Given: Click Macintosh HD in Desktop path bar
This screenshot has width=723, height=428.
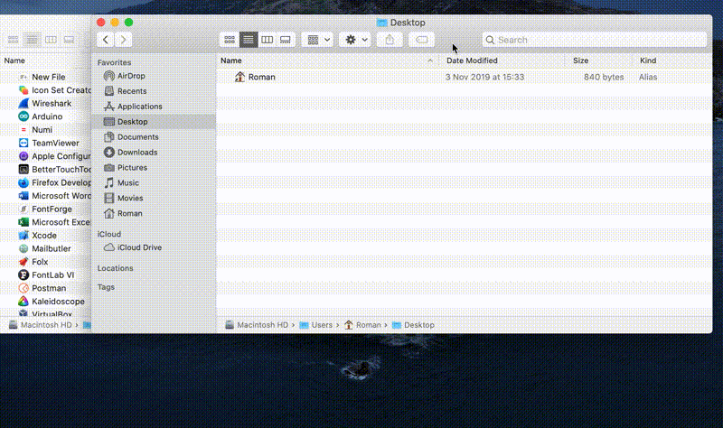Looking at the screenshot, I should click(x=257, y=325).
